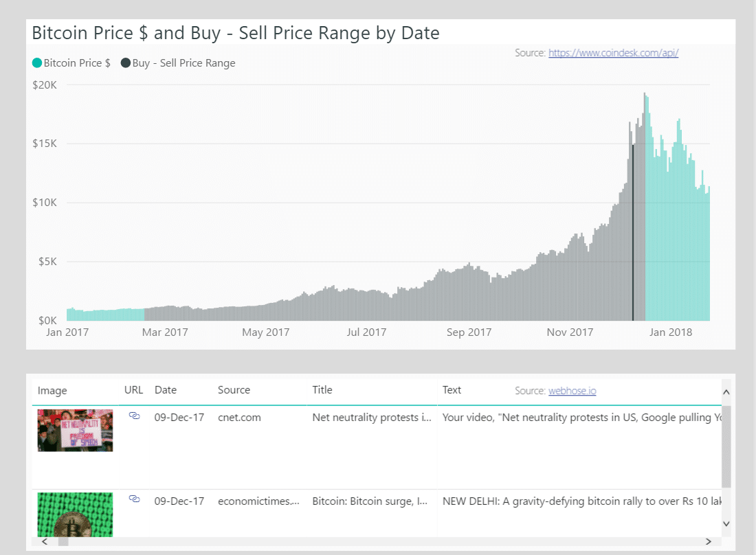Sort the table by the Title column
Viewport: 756px width, 555px height.
tap(322, 389)
